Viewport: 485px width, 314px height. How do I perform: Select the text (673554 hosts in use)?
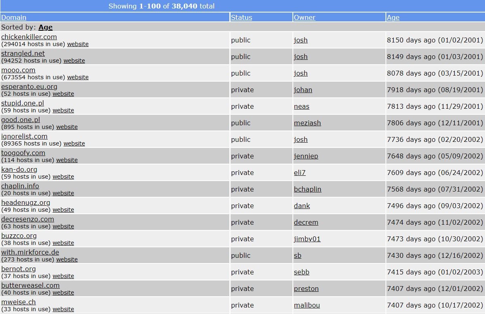click(33, 77)
